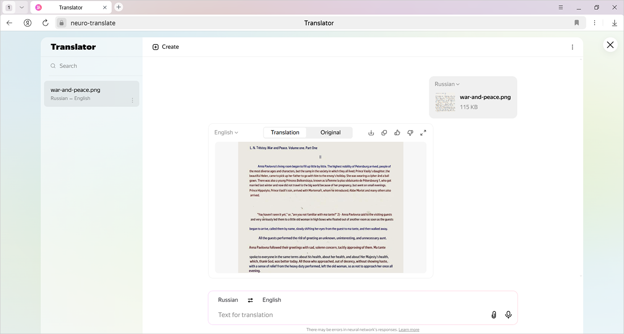Start voice input with the microphone
Image resolution: width=624 pixels, height=334 pixels.
(508, 315)
